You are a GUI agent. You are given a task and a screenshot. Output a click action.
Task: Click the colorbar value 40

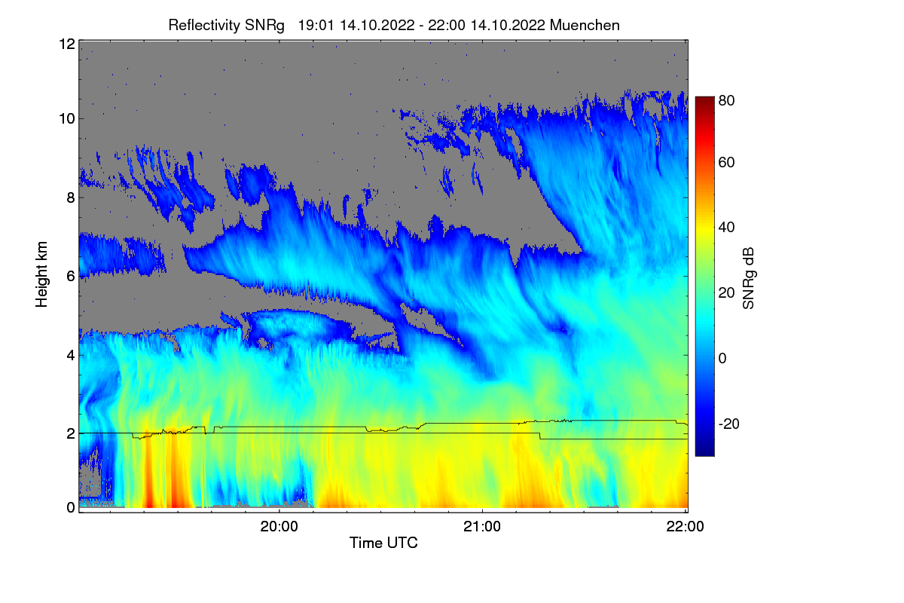click(x=727, y=228)
